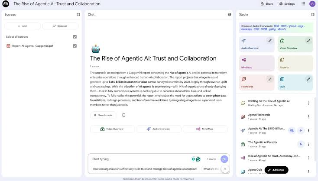
Task: Open more options for Agentic AI: The $450 Billion
Action: (x=308, y=130)
